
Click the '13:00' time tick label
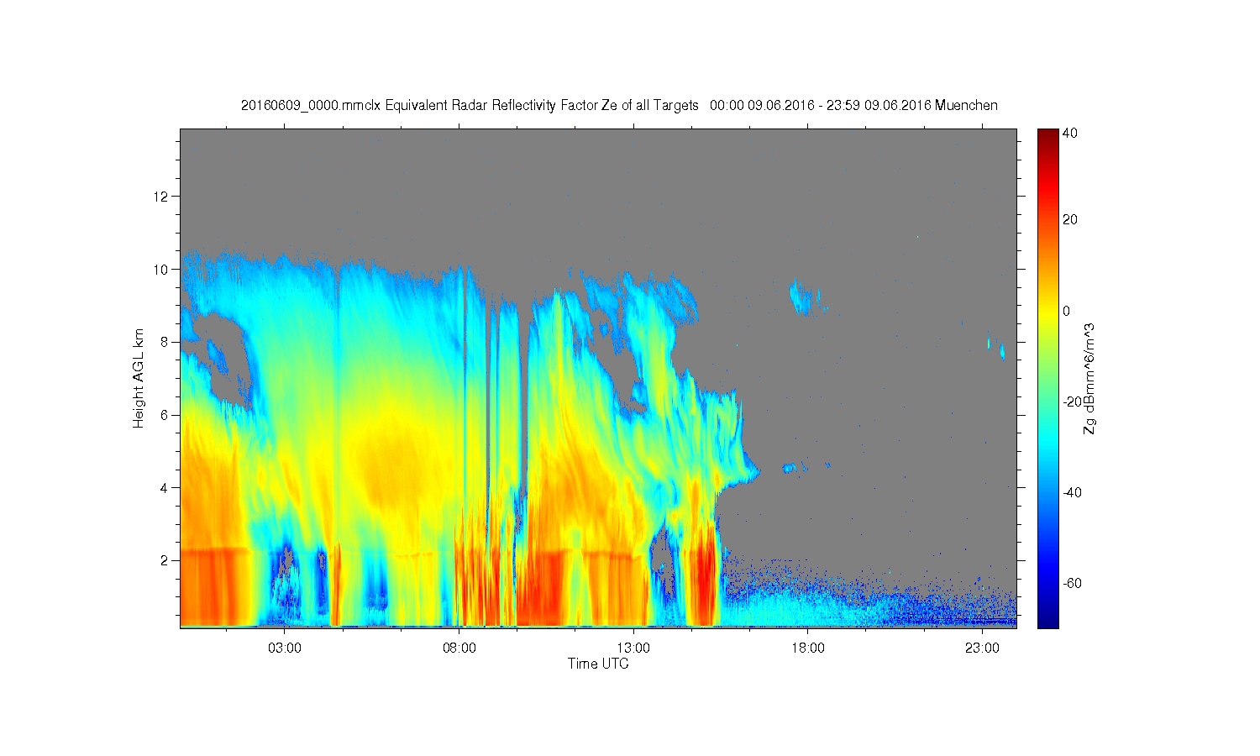pyautogui.click(x=633, y=648)
